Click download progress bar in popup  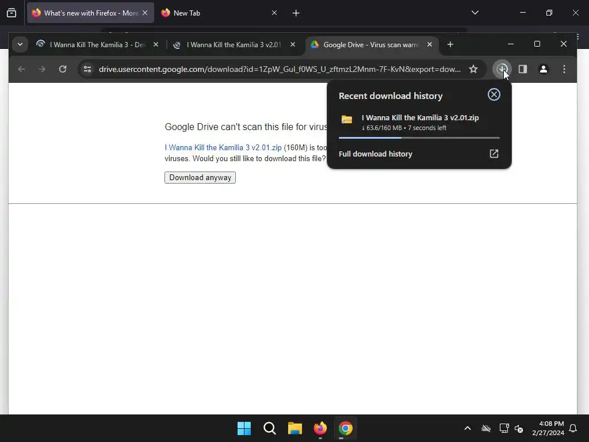[x=419, y=138]
